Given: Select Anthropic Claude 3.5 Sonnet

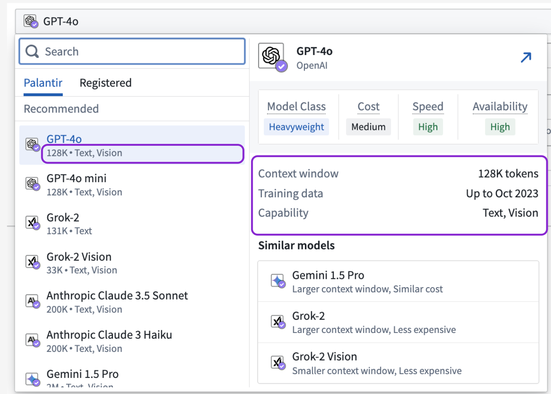Looking at the screenshot, I should click(x=132, y=302).
